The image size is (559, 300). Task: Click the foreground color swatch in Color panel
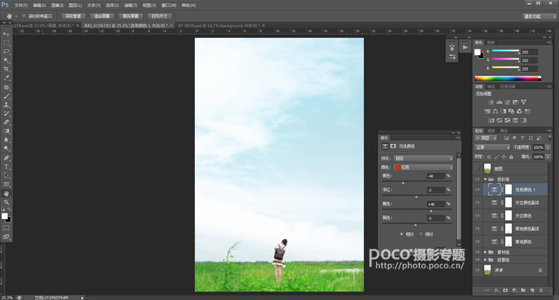point(477,52)
